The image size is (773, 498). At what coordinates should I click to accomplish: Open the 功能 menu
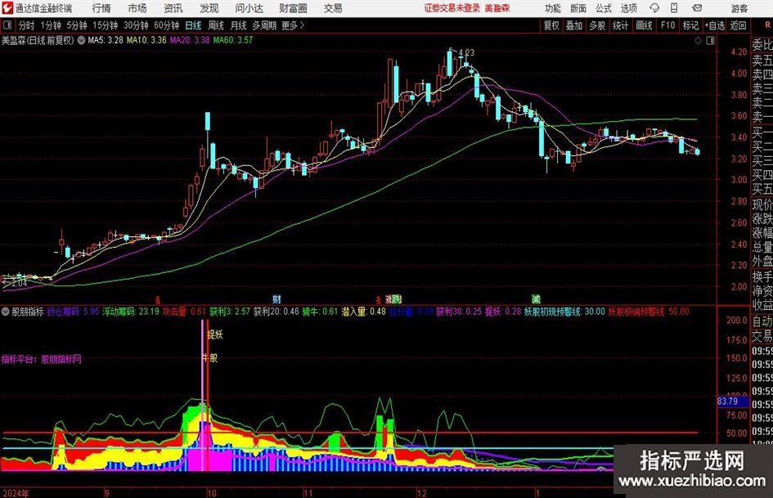(553, 8)
